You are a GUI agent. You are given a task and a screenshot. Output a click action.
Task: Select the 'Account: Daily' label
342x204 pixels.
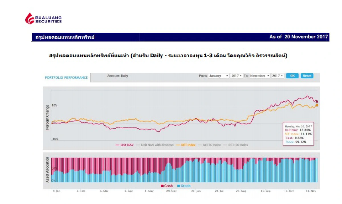(118, 76)
